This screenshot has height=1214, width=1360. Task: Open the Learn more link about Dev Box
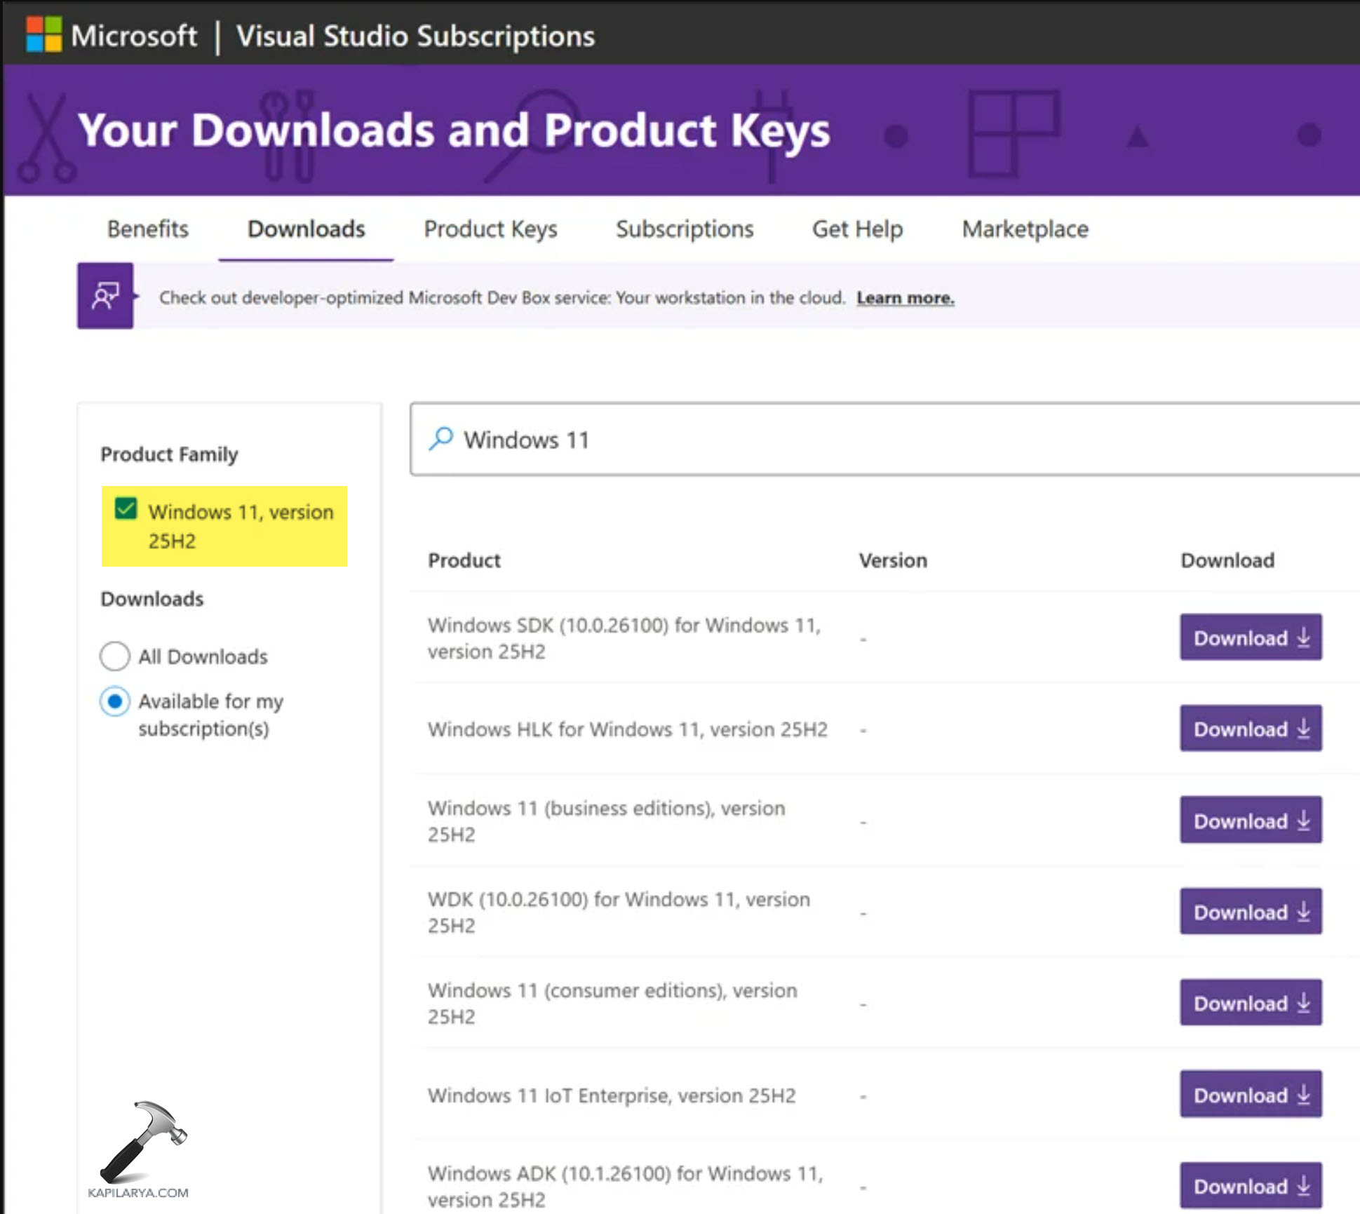point(905,297)
